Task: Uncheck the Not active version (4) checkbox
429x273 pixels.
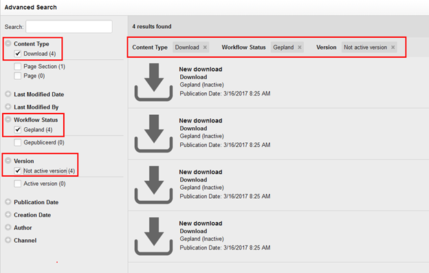Action: tap(18, 171)
